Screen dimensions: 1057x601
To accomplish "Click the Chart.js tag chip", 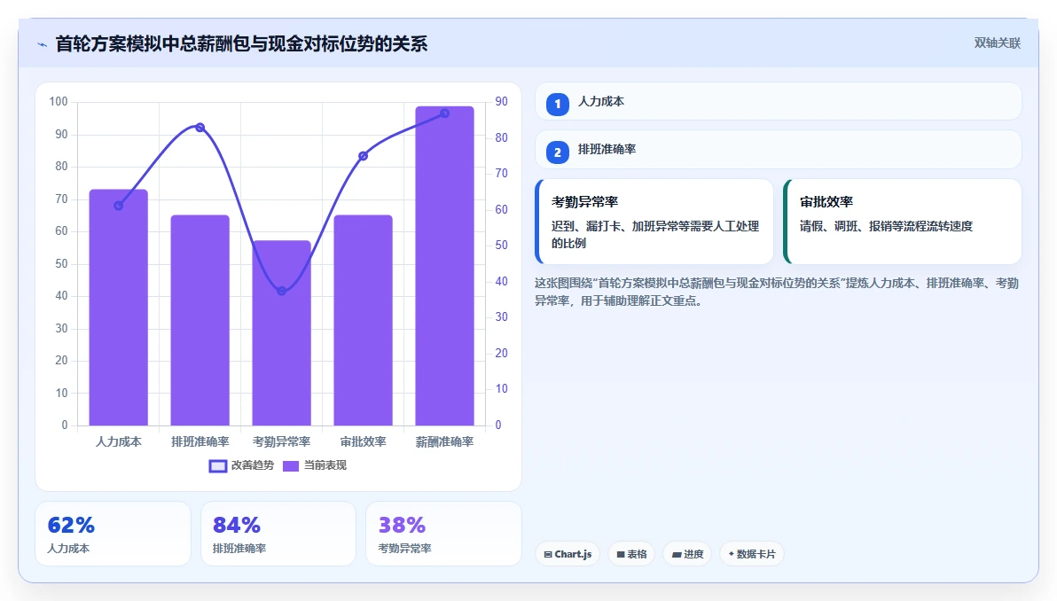I will (x=568, y=554).
